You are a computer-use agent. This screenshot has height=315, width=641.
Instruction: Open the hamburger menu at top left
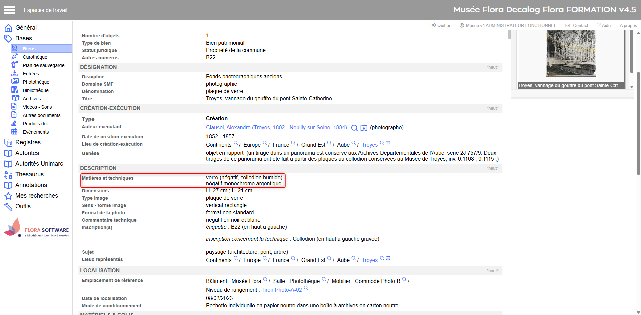coord(10,10)
